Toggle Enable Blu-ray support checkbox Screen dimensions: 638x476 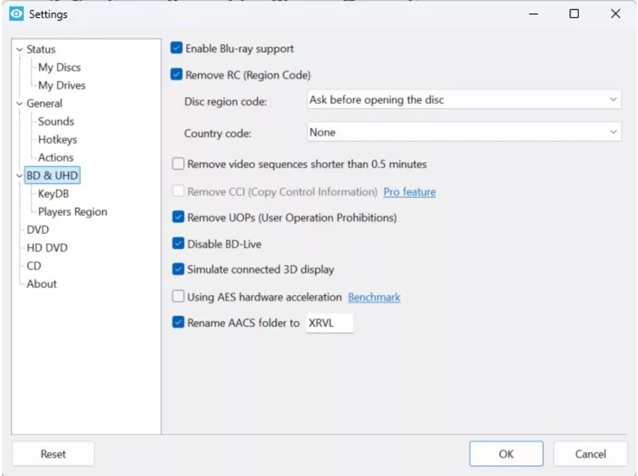177,49
